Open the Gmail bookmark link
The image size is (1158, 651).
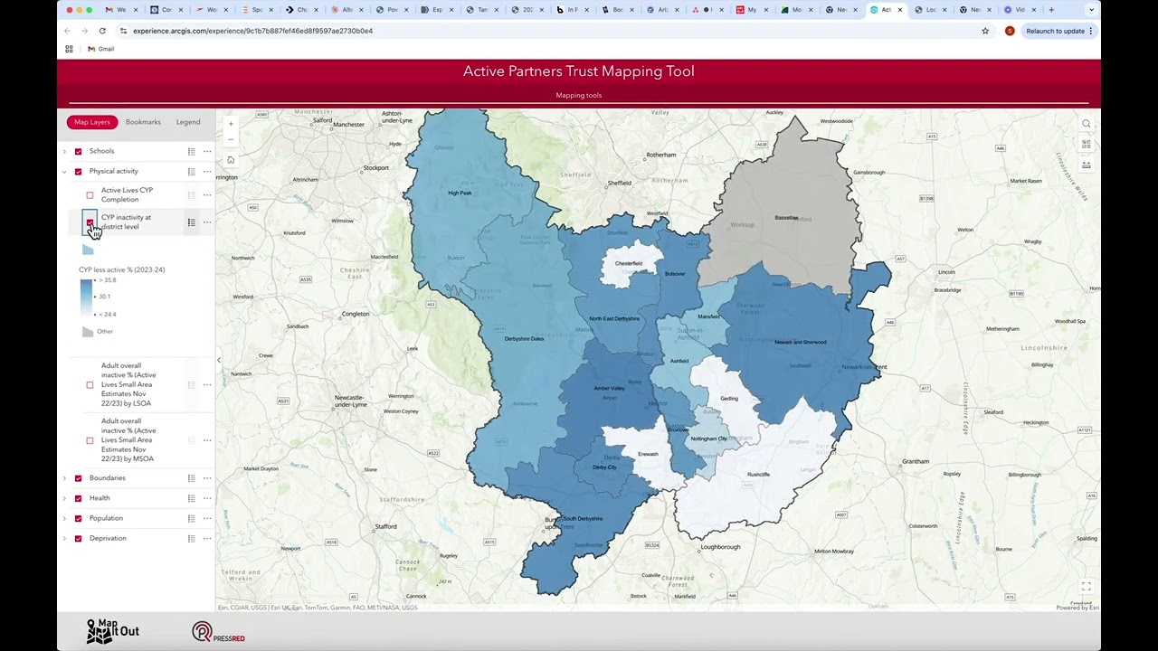pyautogui.click(x=100, y=49)
